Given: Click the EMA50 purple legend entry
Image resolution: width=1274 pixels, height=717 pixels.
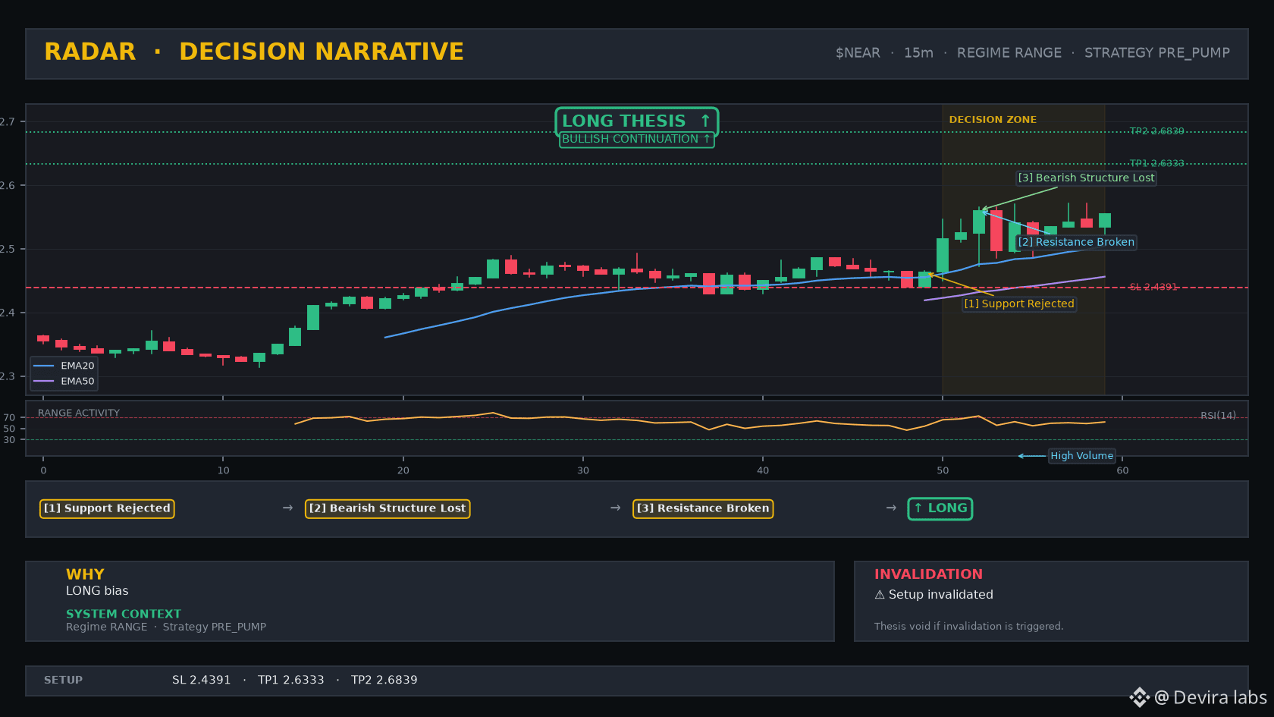Looking at the screenshot, I should (64, 382).
